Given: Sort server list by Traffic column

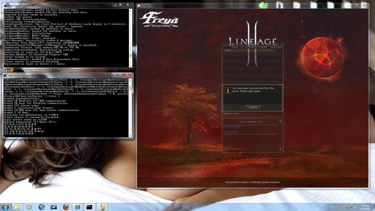Looking at the screenshot, I should (x=264, y=47).
